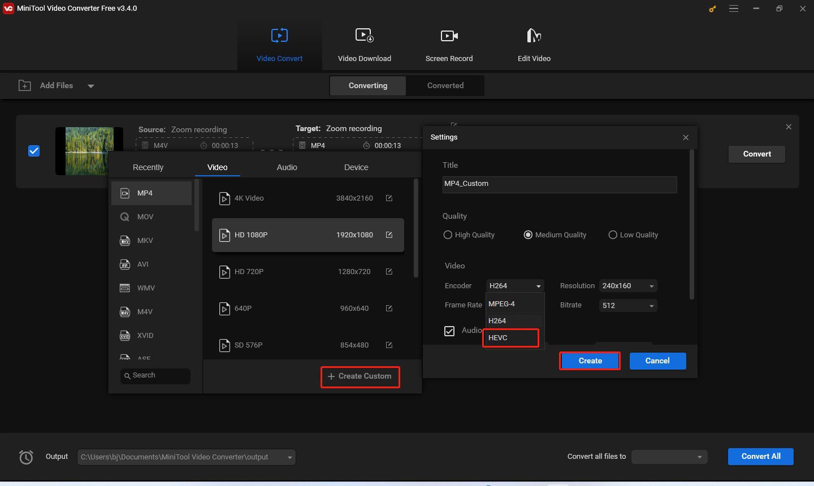
Task: Click the Zoom recording video thumbnail
Action: 89,151
